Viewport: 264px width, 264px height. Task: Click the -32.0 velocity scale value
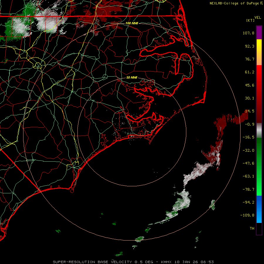pyautogui.click(x=248, y=150)
